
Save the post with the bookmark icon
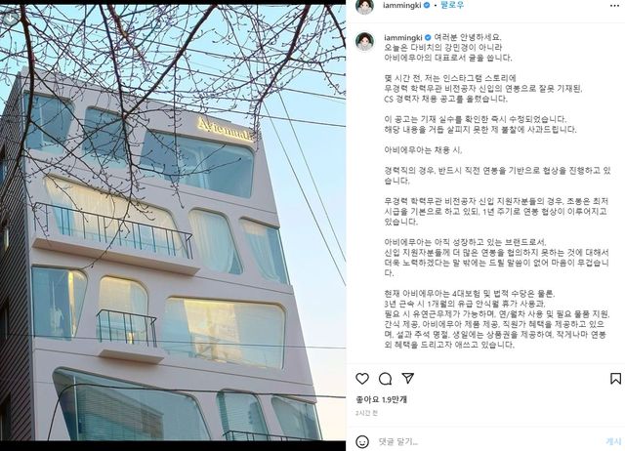(x=615, y=379)
